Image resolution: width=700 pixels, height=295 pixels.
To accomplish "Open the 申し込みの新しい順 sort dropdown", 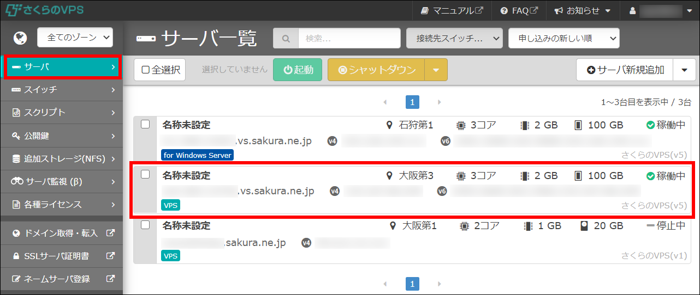I will [563, 39].
